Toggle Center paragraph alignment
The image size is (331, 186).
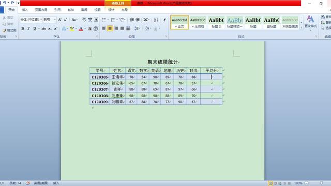pyautogui.click(x=110, y=28)
